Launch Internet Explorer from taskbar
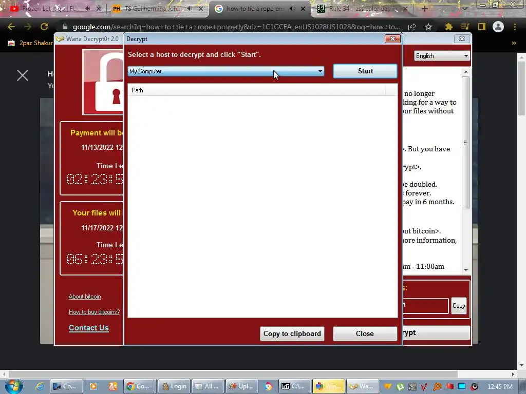Screen dimensions: 526x394 pos(40,386)
